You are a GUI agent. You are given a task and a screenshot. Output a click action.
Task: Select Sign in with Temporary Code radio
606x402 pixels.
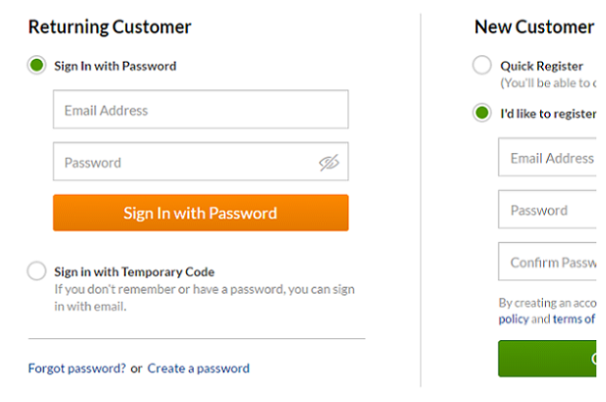[x=37, y=270]
